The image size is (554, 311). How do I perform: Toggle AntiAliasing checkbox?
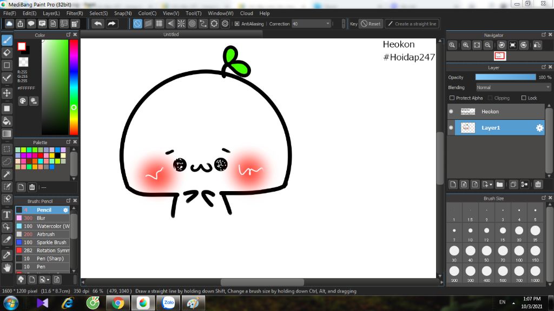point(237,24)
